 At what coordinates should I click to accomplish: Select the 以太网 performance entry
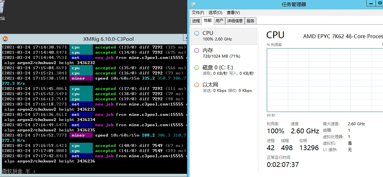[x=224, y=88]
